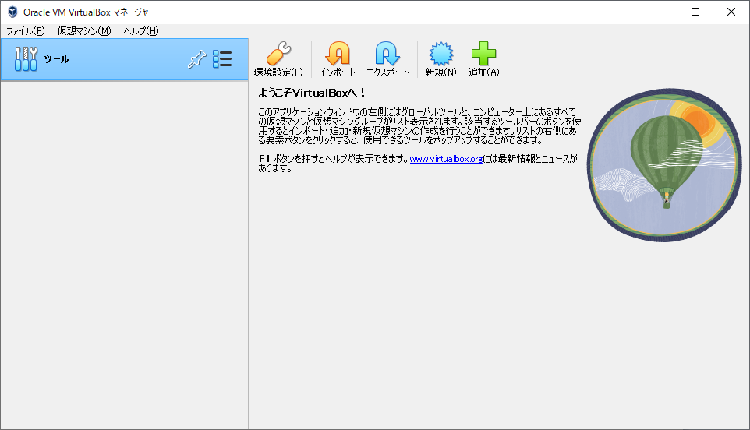Open the Tools list menu icon

tap(222, 59)
